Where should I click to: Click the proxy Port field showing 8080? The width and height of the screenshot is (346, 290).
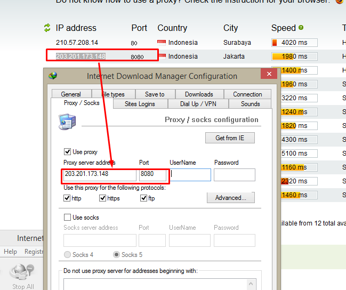152,175
